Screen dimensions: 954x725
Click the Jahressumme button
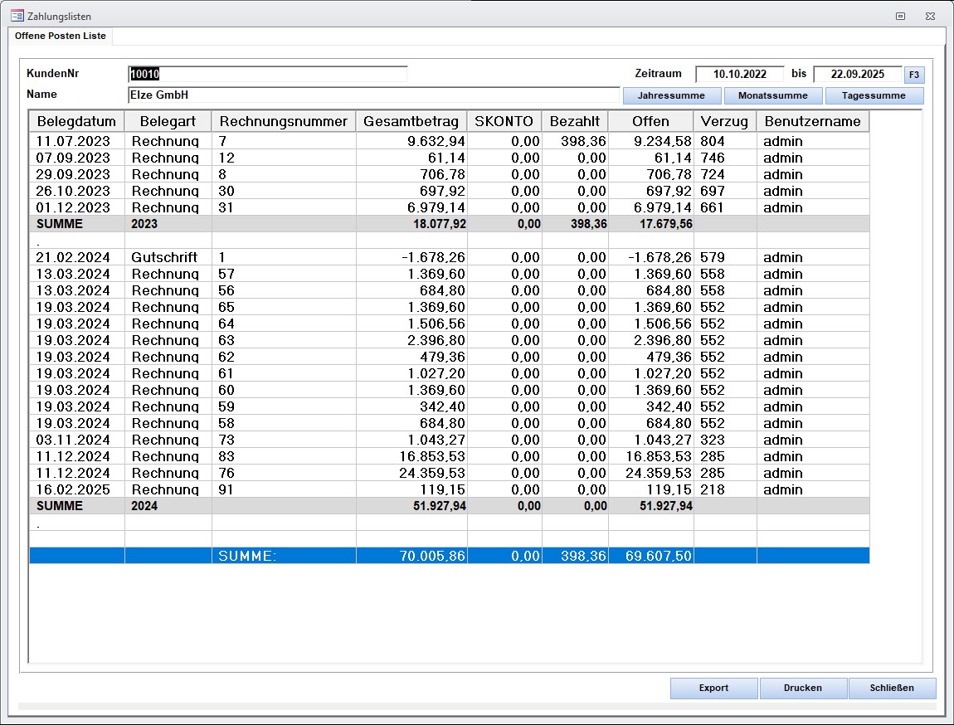671,95
